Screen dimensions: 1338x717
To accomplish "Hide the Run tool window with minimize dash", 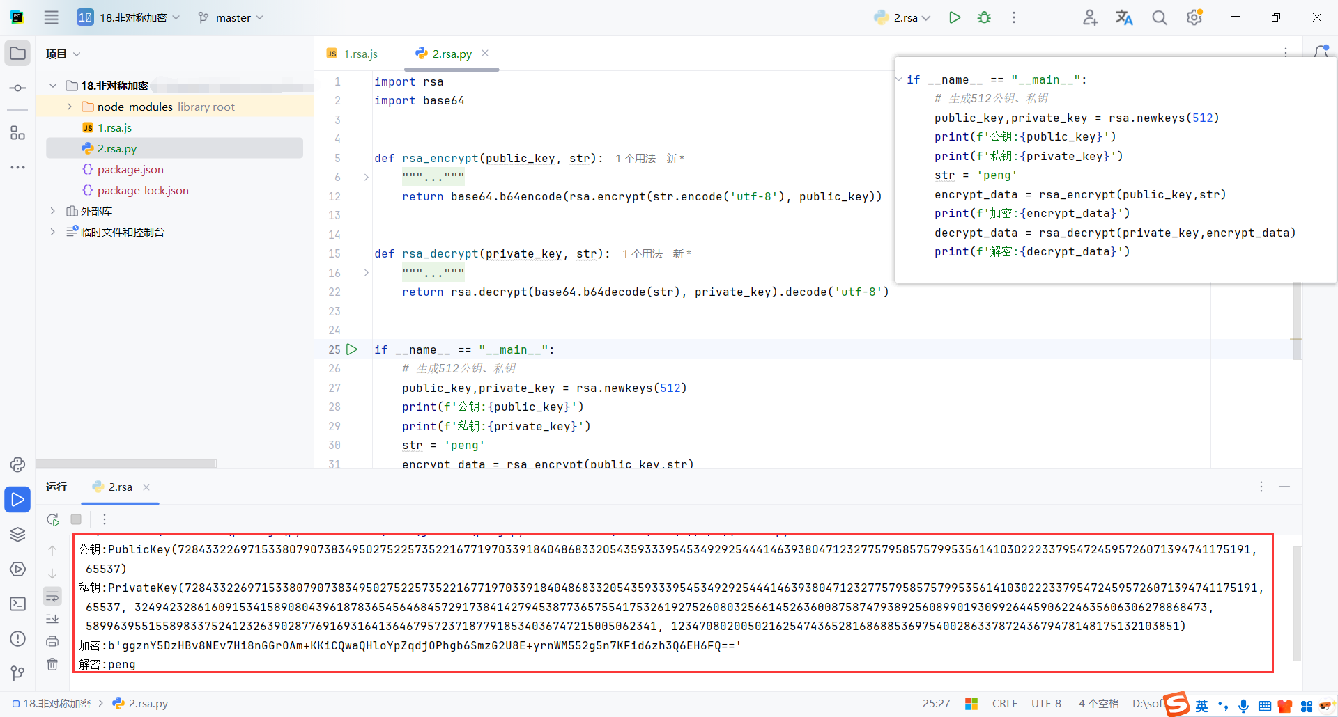I will pyautogui.click(x=1284, y=487).
